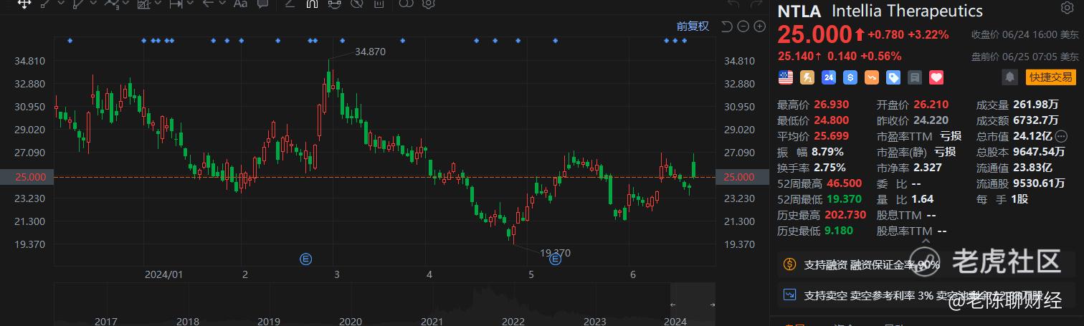1084x326 pixels.
Task: Select the text Aa annotation tool
Action: tap(240, 4)
